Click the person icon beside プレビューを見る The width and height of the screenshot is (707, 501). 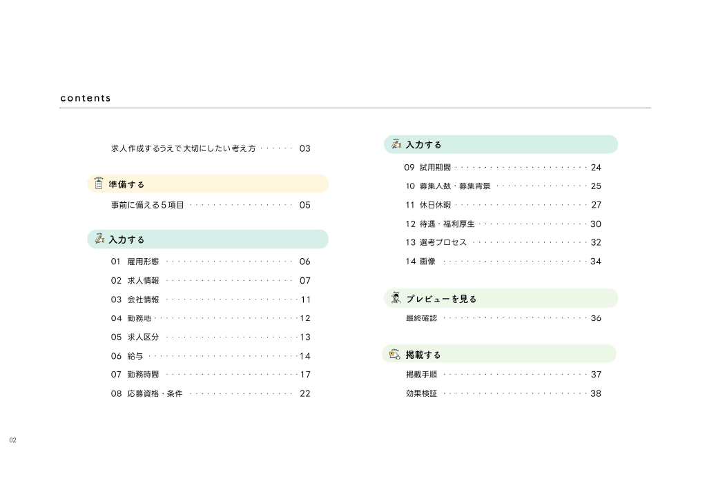396,298
